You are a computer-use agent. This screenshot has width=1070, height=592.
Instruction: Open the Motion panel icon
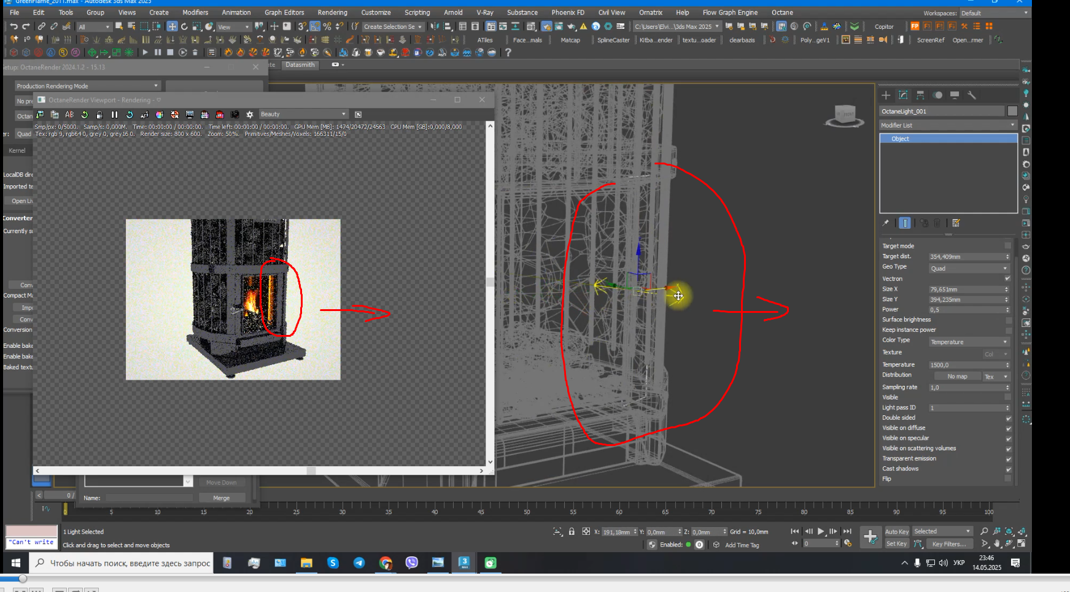(x=937, y=95)
